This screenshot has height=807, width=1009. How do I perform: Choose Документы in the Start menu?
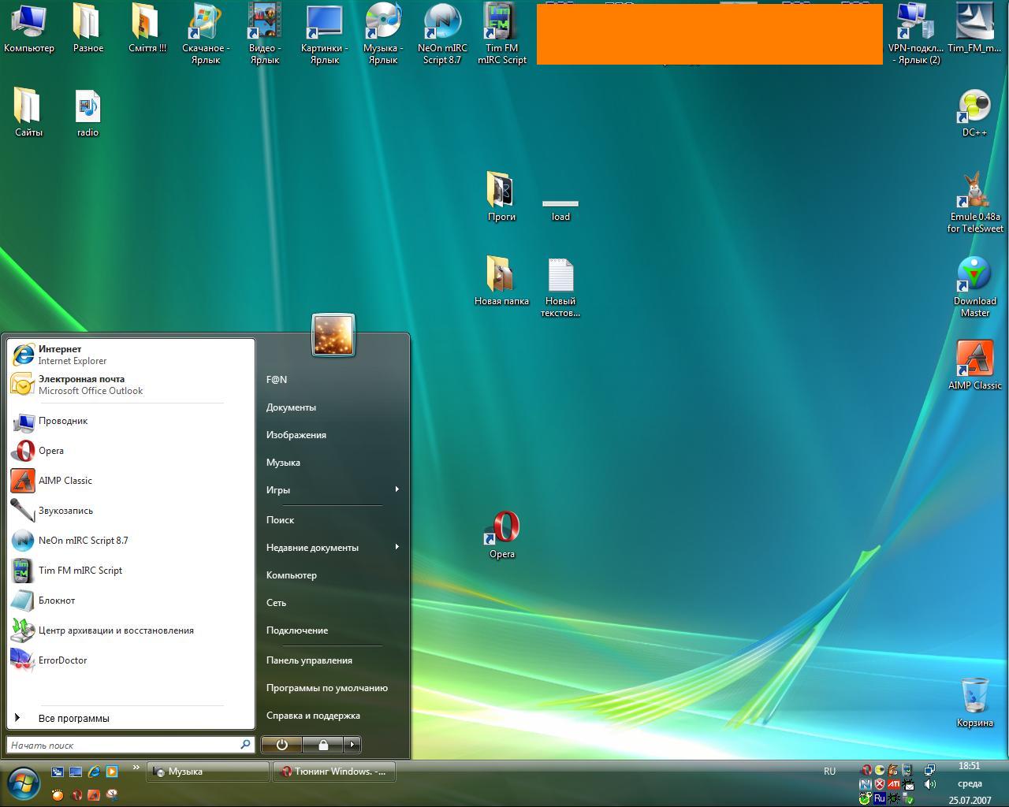pos(291,407)
